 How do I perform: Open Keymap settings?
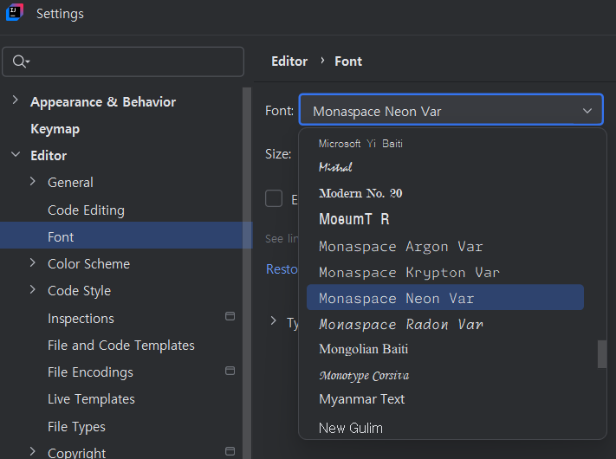click(55, 129)
